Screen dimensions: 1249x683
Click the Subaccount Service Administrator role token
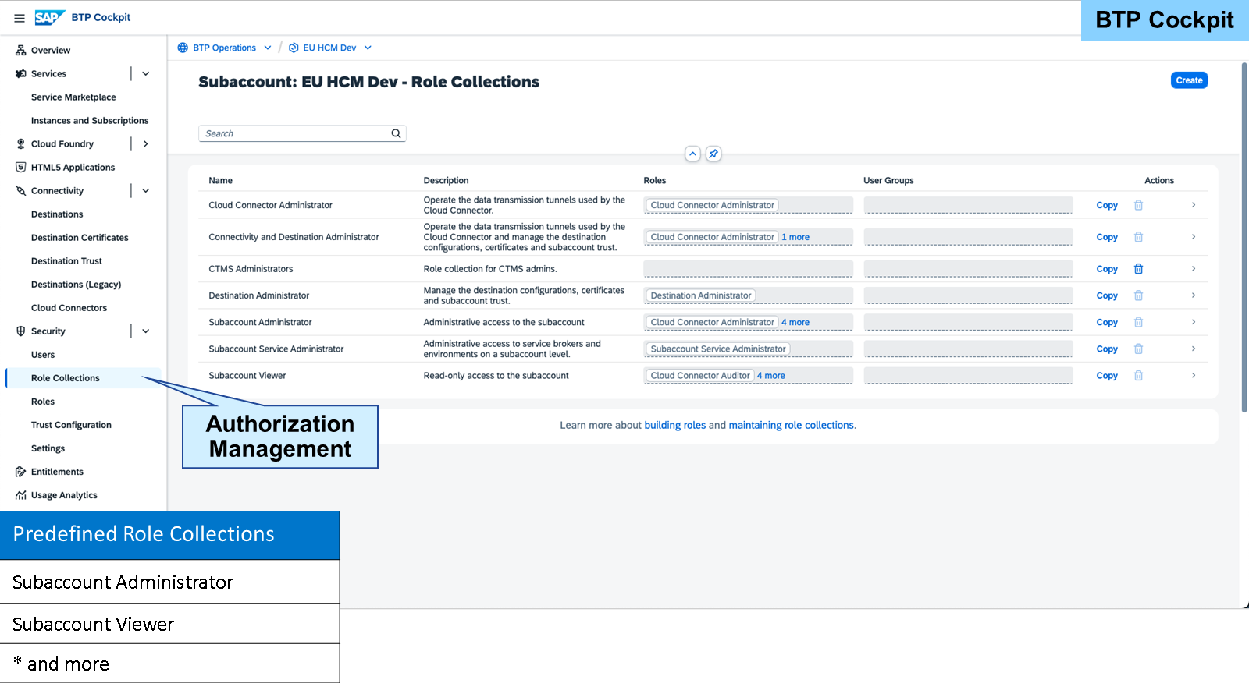pyautogui.click(x=718, y=349)
